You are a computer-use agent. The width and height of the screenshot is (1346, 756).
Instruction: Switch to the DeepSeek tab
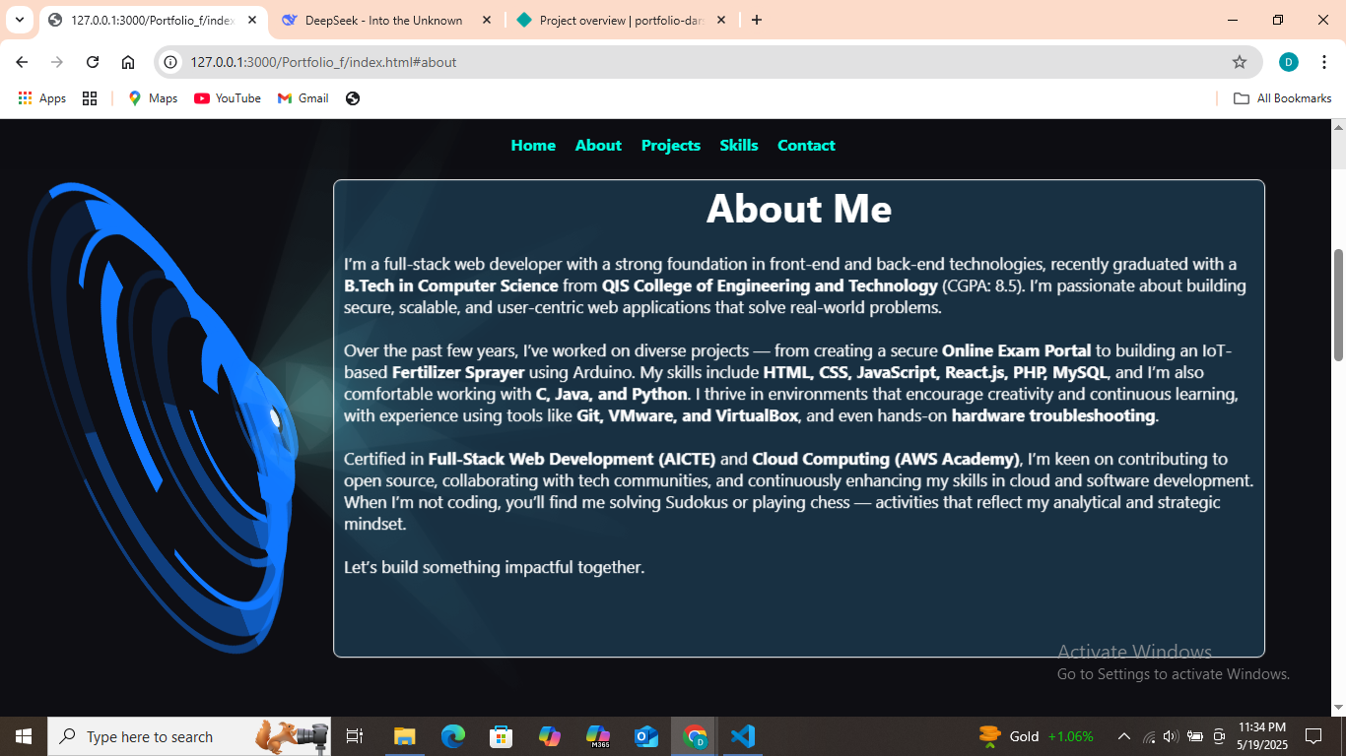coord(385,20)
